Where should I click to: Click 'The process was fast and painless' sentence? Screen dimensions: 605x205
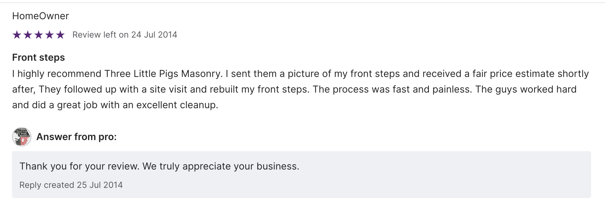pos(392,90)
